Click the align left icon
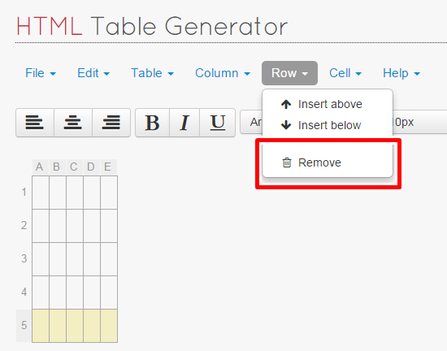This screenshot has height=351, width=447. click(x=35, y=123)
